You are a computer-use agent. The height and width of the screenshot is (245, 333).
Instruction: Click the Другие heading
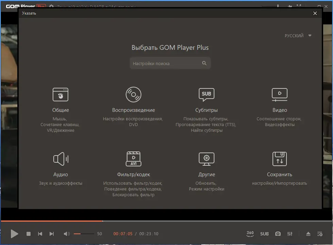coord(207,175)
